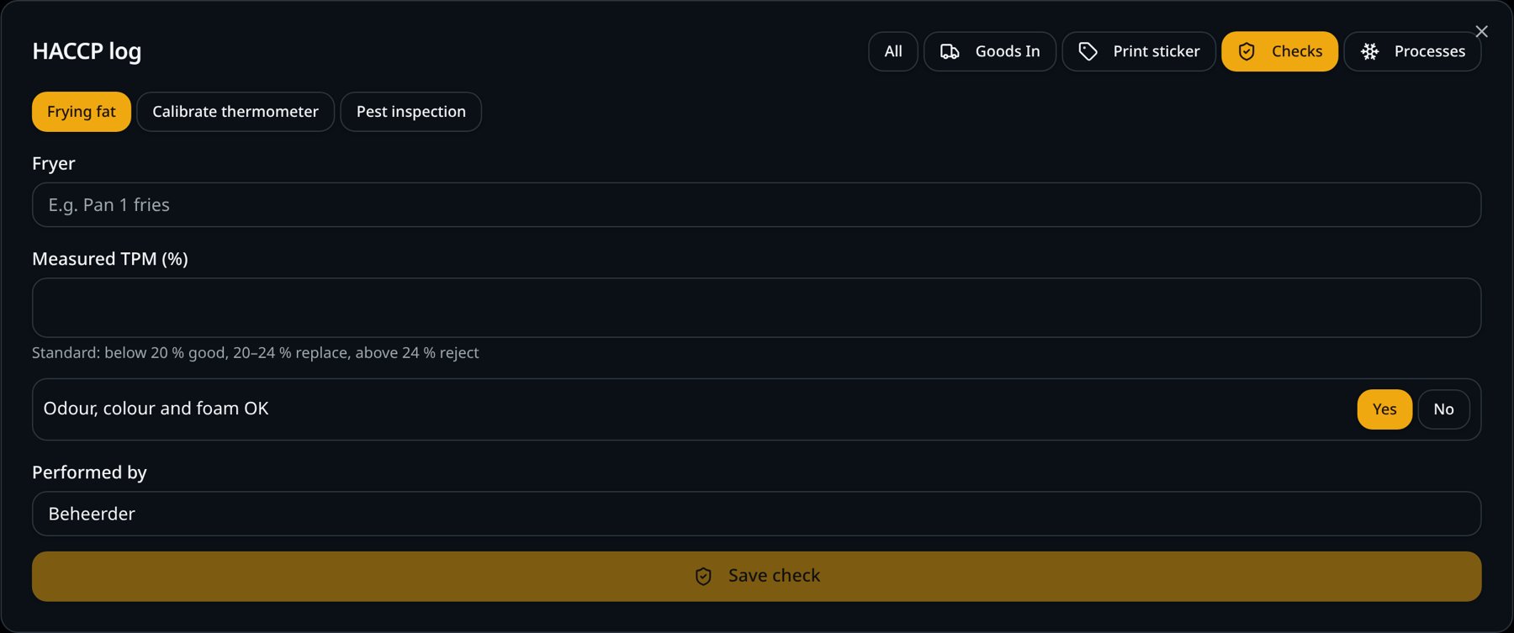Save the frying fat check
Viewport: 1514px width, 633px height.
click(756, 576)
